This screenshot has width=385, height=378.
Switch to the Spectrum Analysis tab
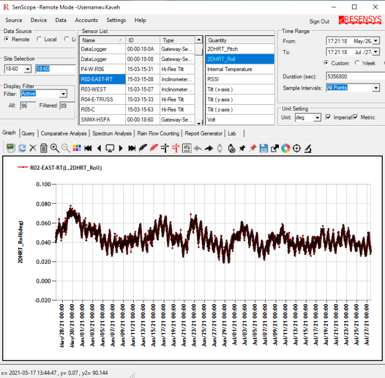tap(112, 133)
